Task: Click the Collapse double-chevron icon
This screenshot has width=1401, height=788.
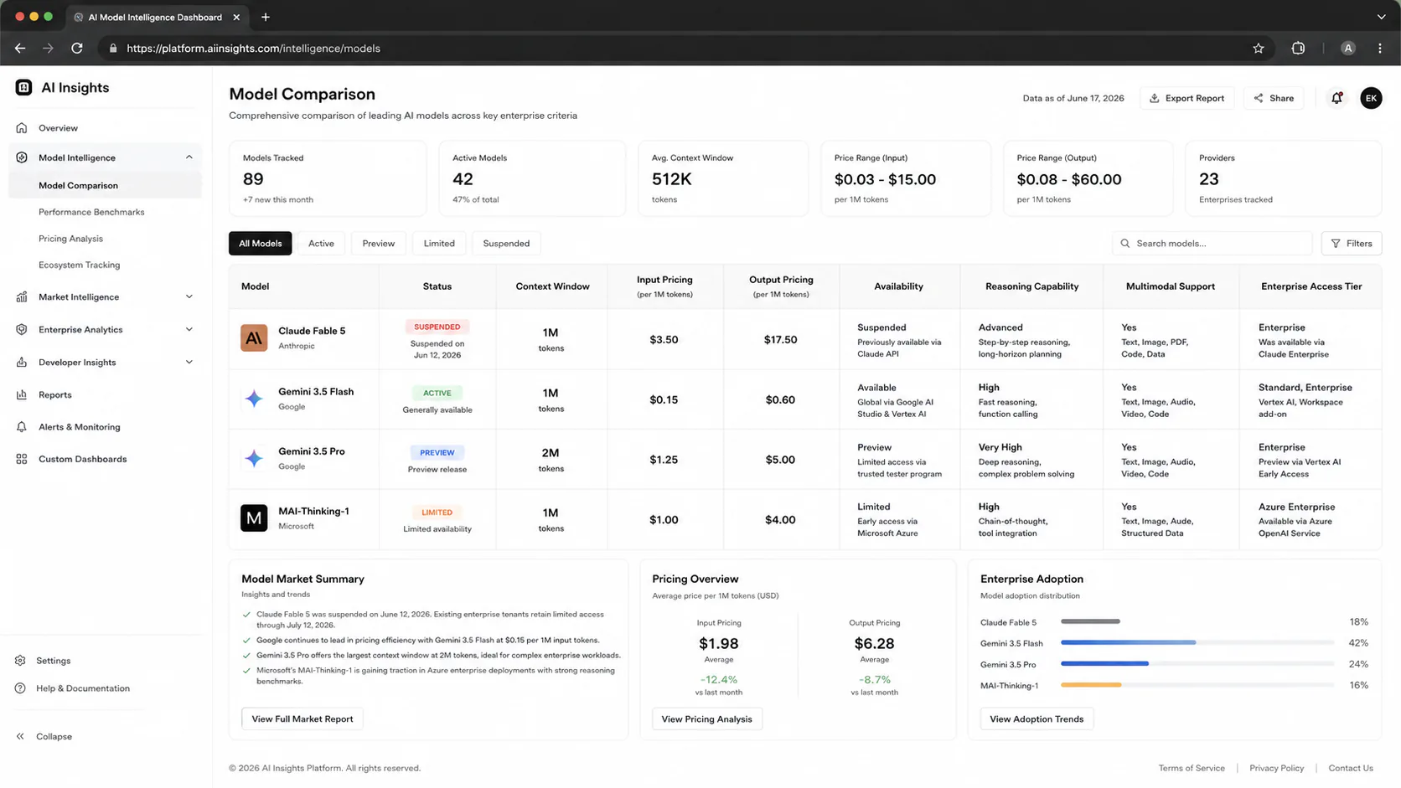Action: coord(20,737)
